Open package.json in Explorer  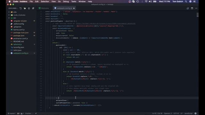19,35
